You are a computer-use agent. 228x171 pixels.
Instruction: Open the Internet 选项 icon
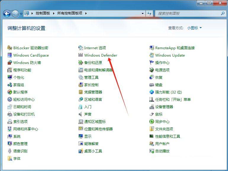coord(80,48)
